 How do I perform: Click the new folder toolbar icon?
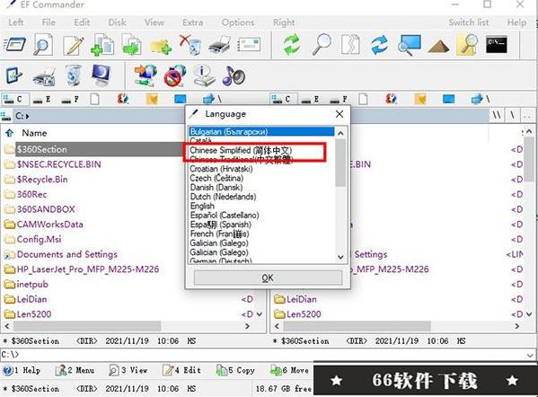[x=161, y=47]
